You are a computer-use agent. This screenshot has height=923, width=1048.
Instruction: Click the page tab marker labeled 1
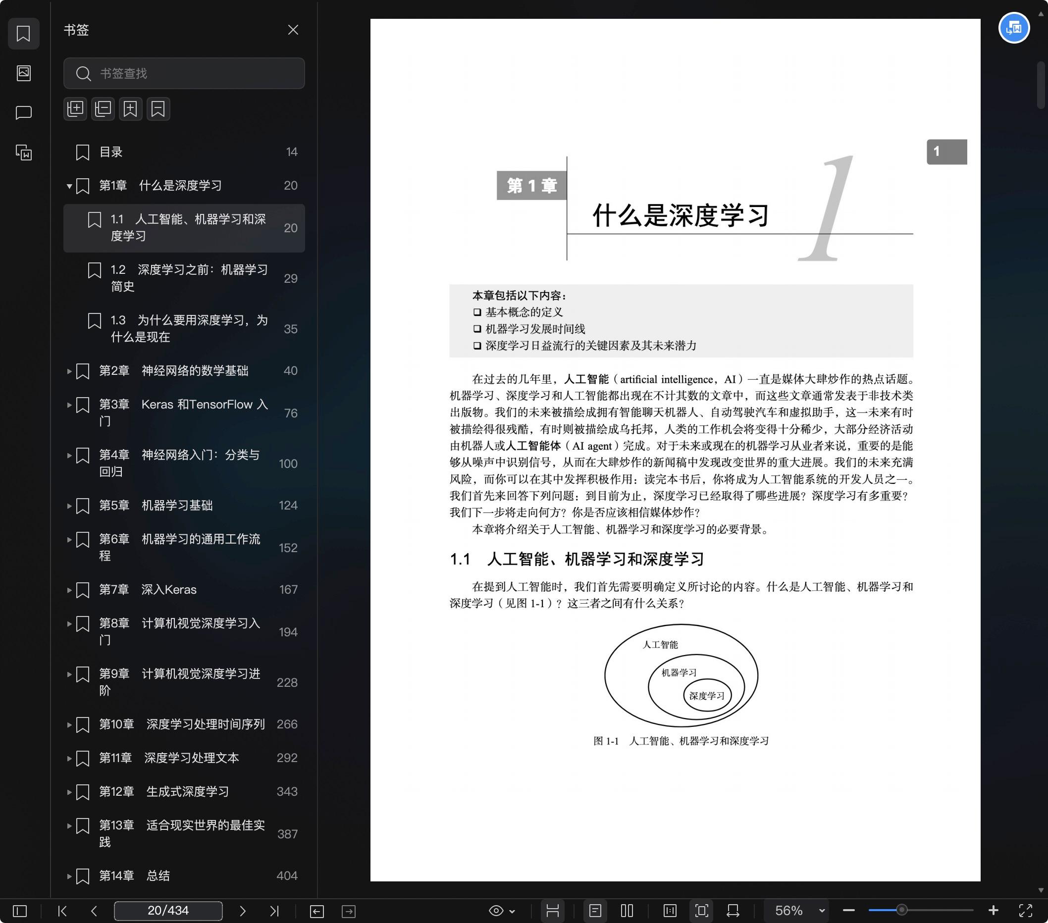946,152
